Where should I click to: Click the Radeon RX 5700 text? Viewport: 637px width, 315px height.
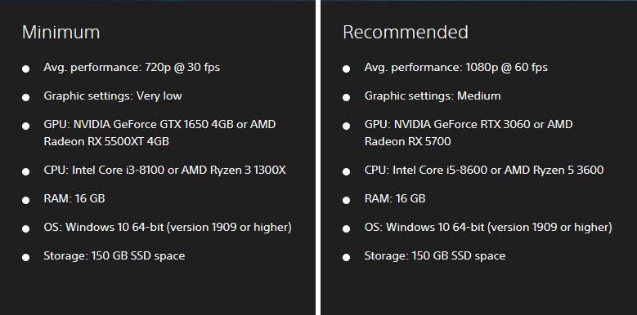pos(407,141)
